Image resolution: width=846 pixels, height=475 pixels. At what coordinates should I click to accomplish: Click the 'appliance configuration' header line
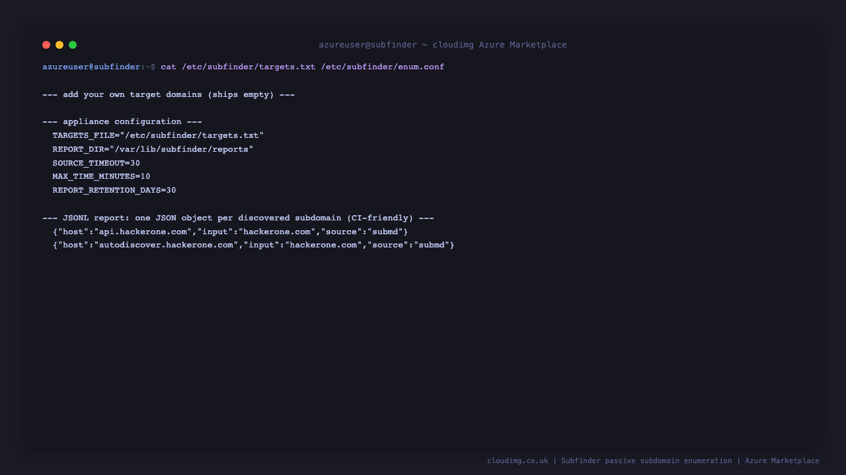coord(122,122)
